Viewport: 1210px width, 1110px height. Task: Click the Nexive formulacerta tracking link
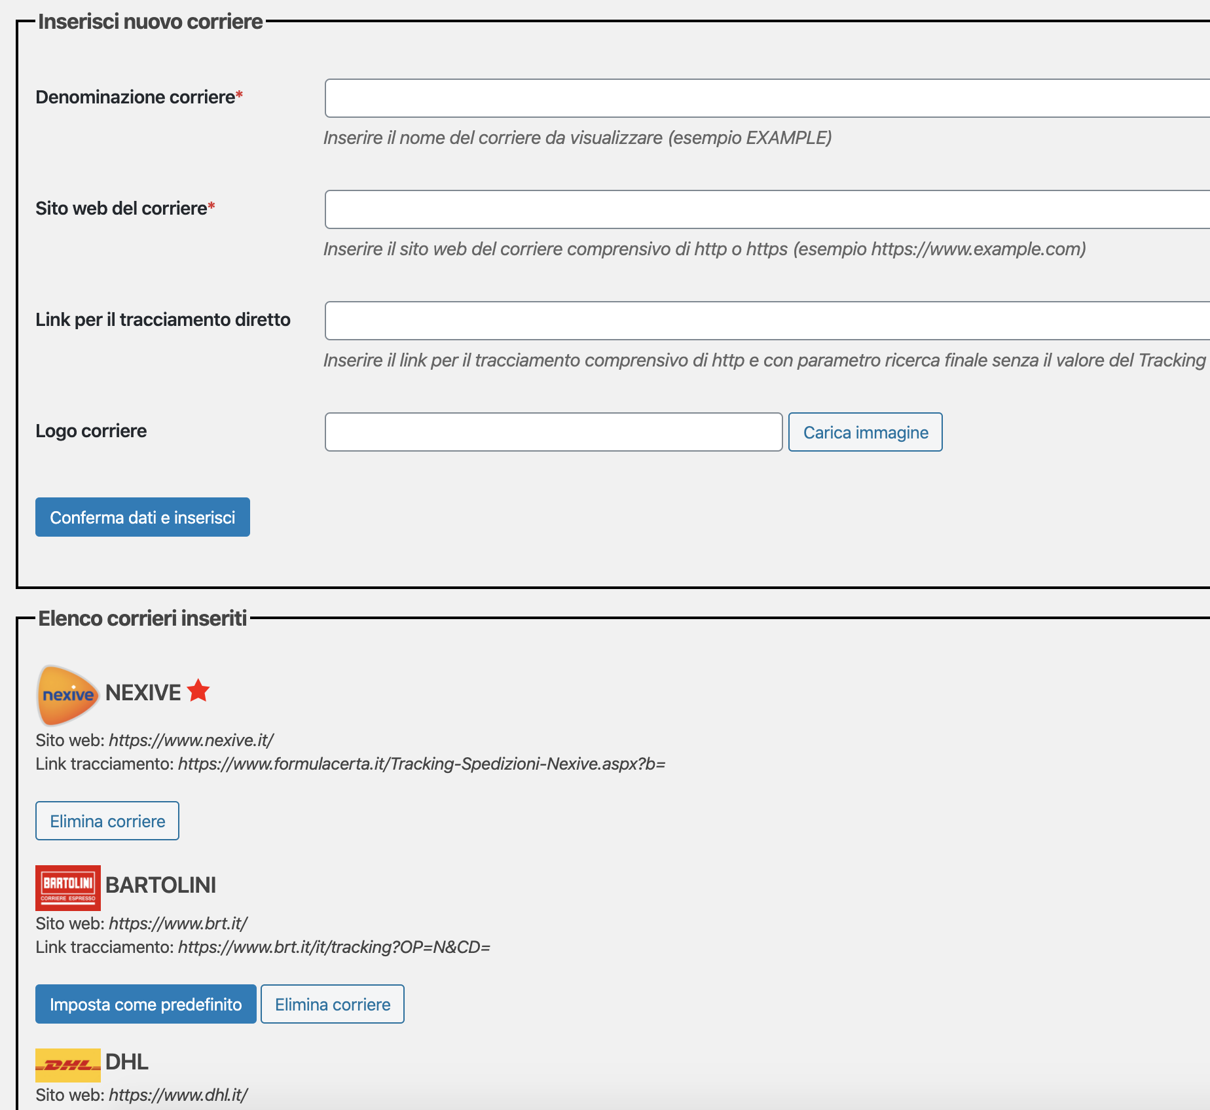(422, 764)
